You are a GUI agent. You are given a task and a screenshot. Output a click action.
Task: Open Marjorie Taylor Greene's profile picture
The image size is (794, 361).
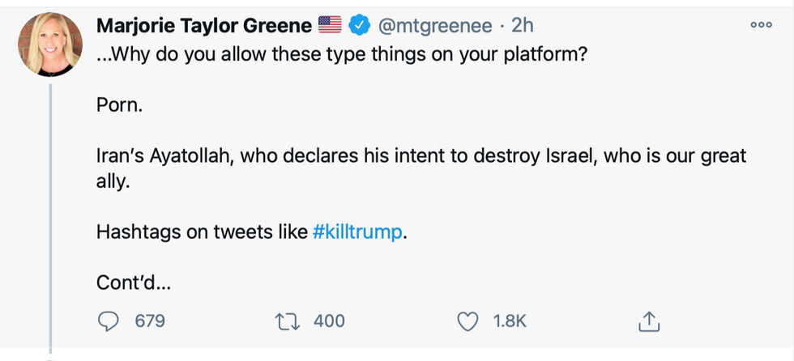point(50,47)
